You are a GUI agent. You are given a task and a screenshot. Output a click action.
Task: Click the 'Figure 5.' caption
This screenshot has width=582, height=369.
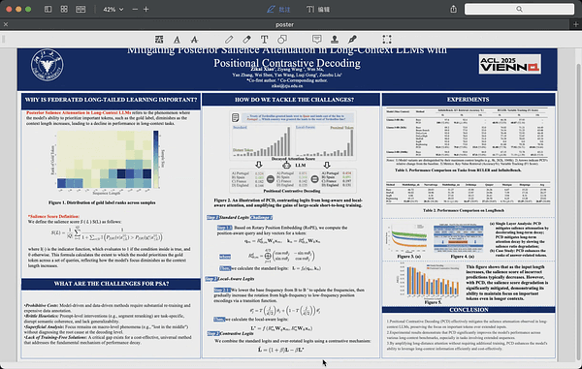434,302
